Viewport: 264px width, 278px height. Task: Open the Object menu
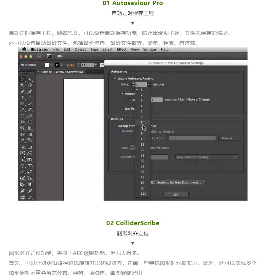coord(80,50)
